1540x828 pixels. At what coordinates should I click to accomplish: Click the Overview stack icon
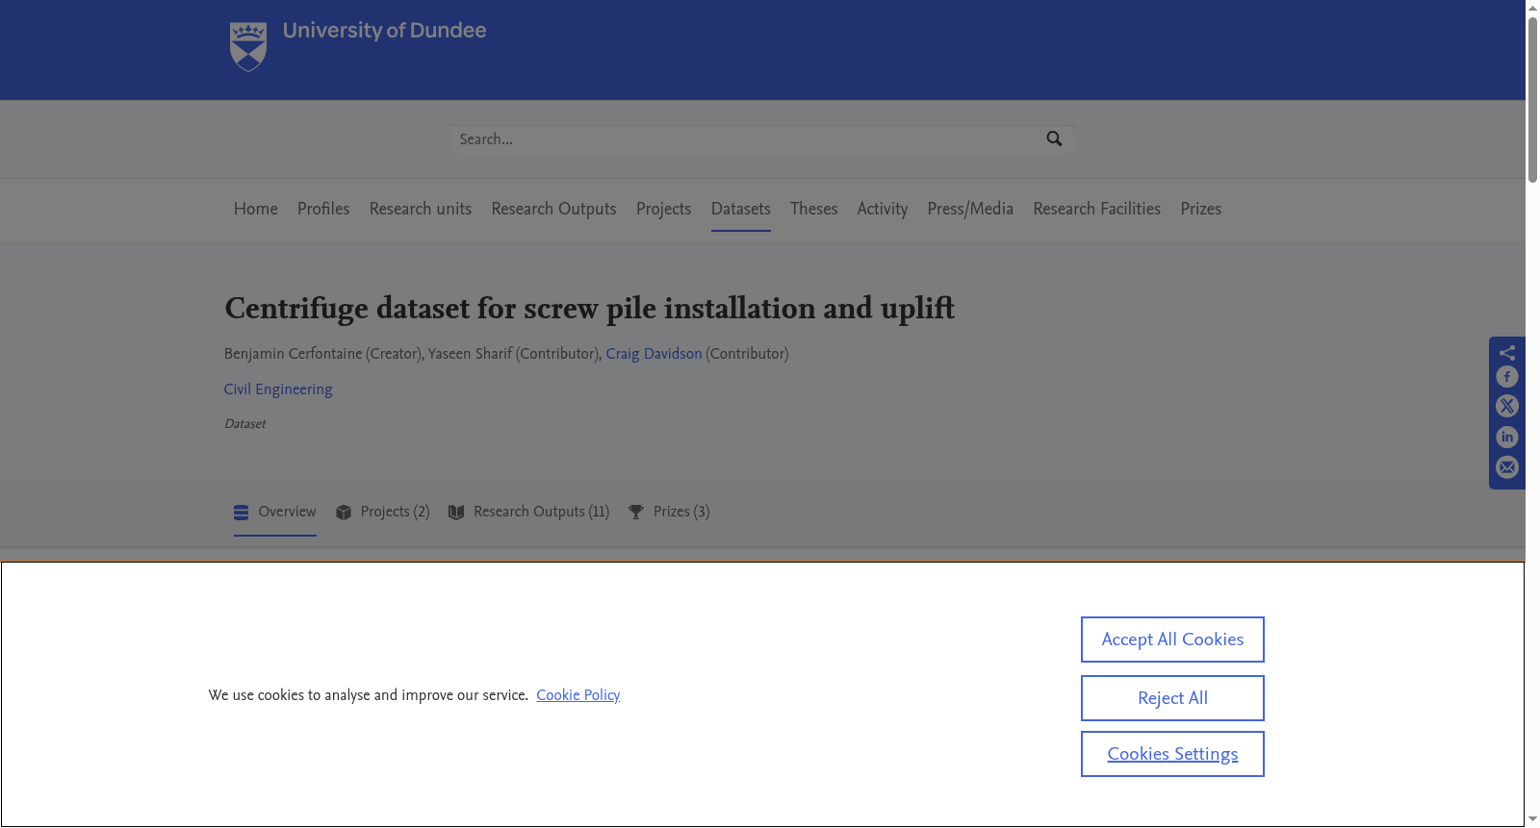[x=242, y=513]
